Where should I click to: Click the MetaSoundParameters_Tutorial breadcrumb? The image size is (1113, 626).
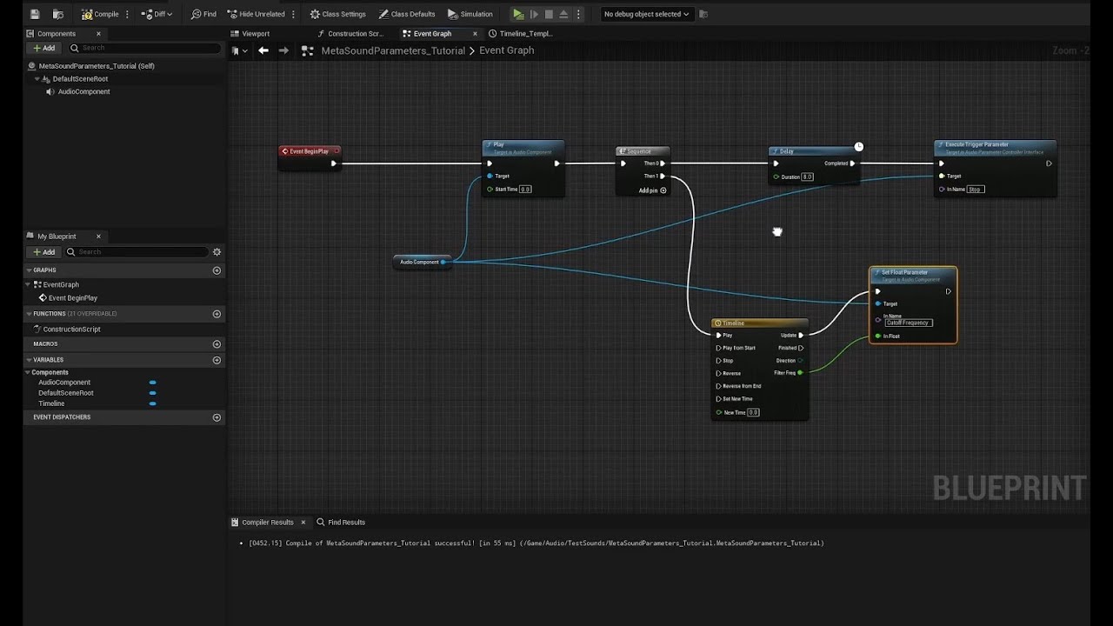[393, 50]
